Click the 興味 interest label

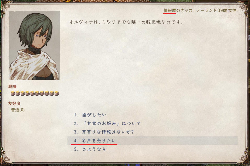tap(12, 87)
